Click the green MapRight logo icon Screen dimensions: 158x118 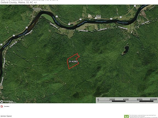[x=126, y=116]
